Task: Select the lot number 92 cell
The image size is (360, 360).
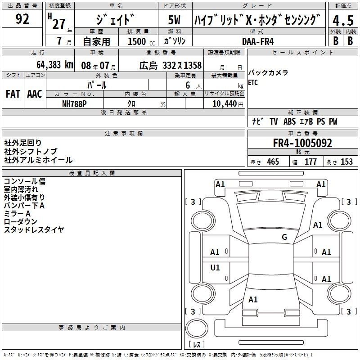Action: [22, 19]
